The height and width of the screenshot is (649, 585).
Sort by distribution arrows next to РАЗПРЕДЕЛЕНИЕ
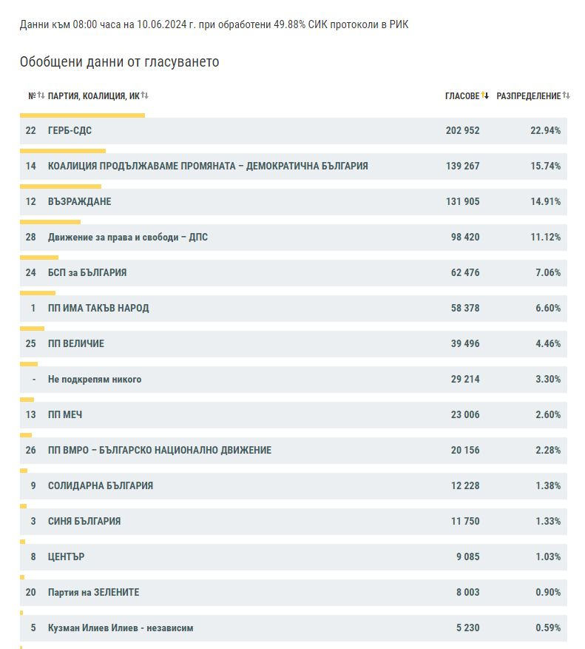566,95
